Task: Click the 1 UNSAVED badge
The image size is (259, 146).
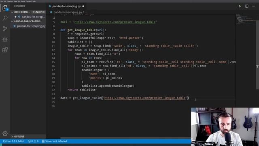Action: pos(38,12)
